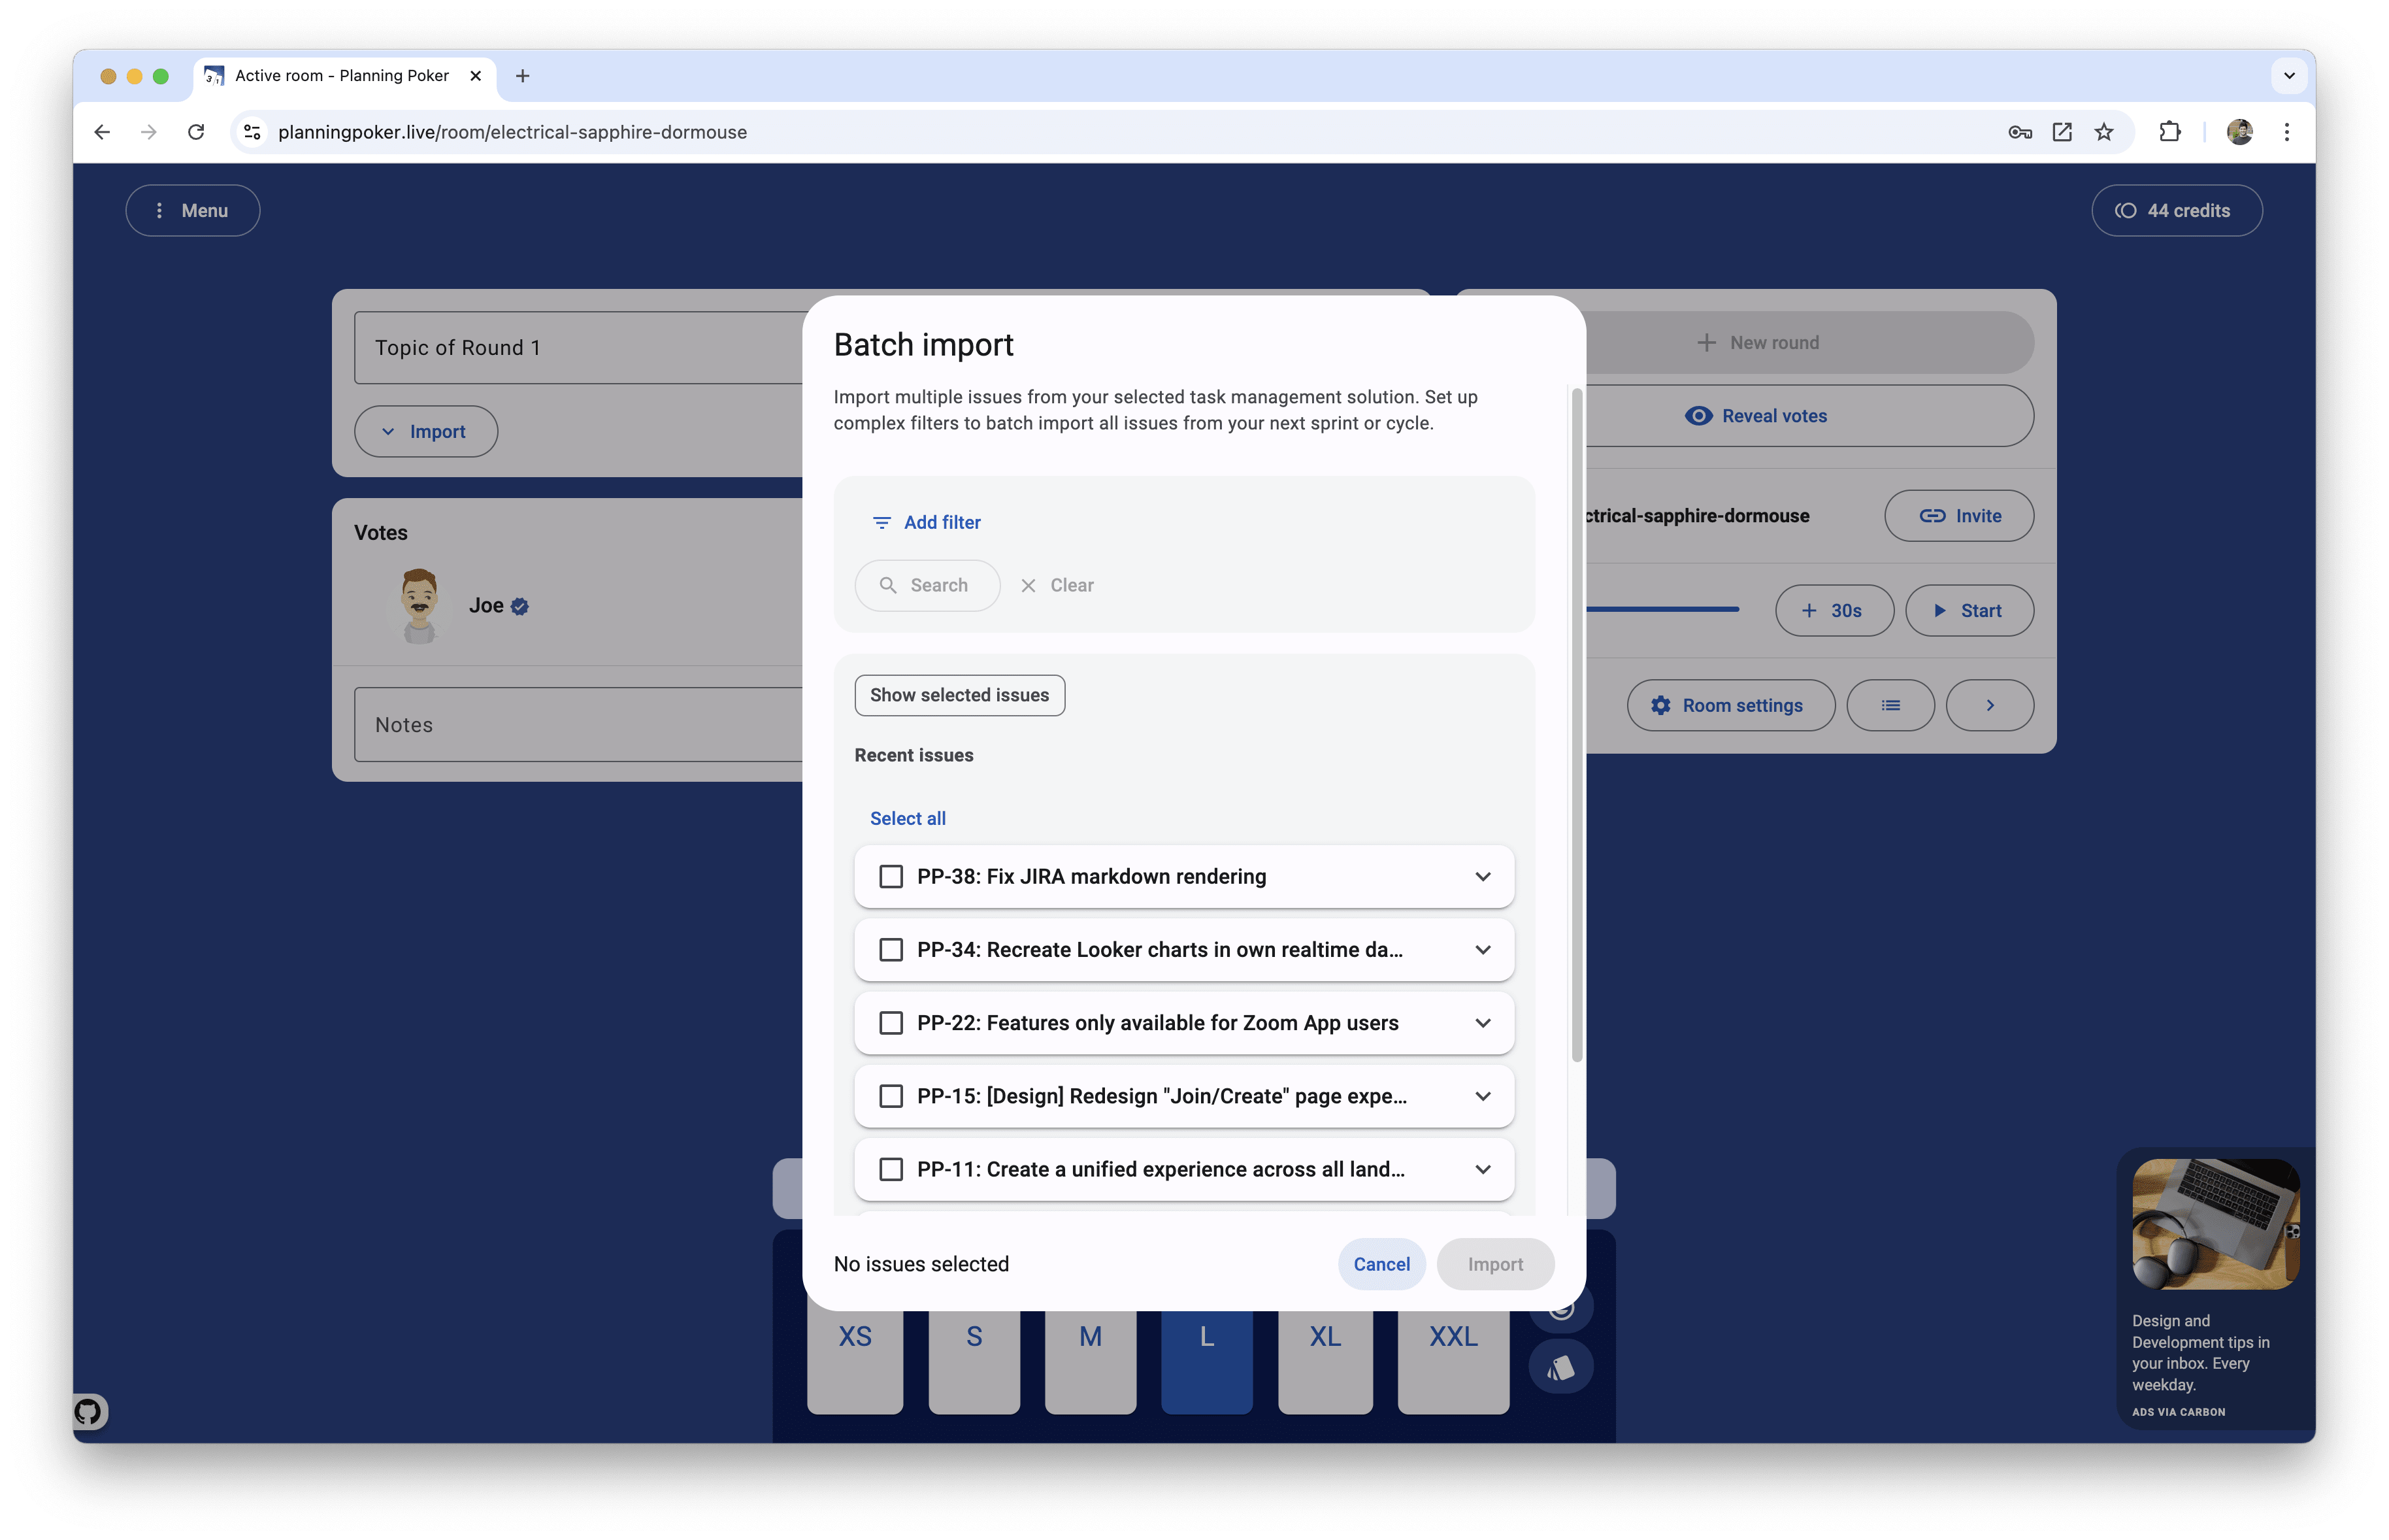The height and width of the screenshot is (1540, 2389).
Task: Open Chrome's three-dot menu
Action: coord(2286,132)
